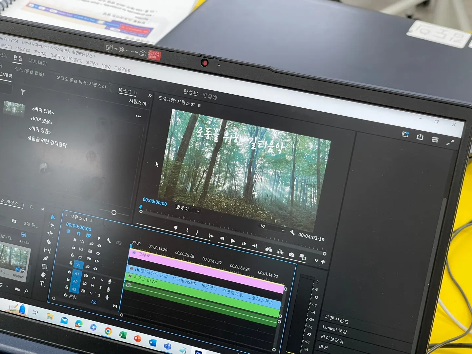Toggle Snap in timeline (magnet icon)
Viewport: 472px width, 354px height.
tap(78, 233)
